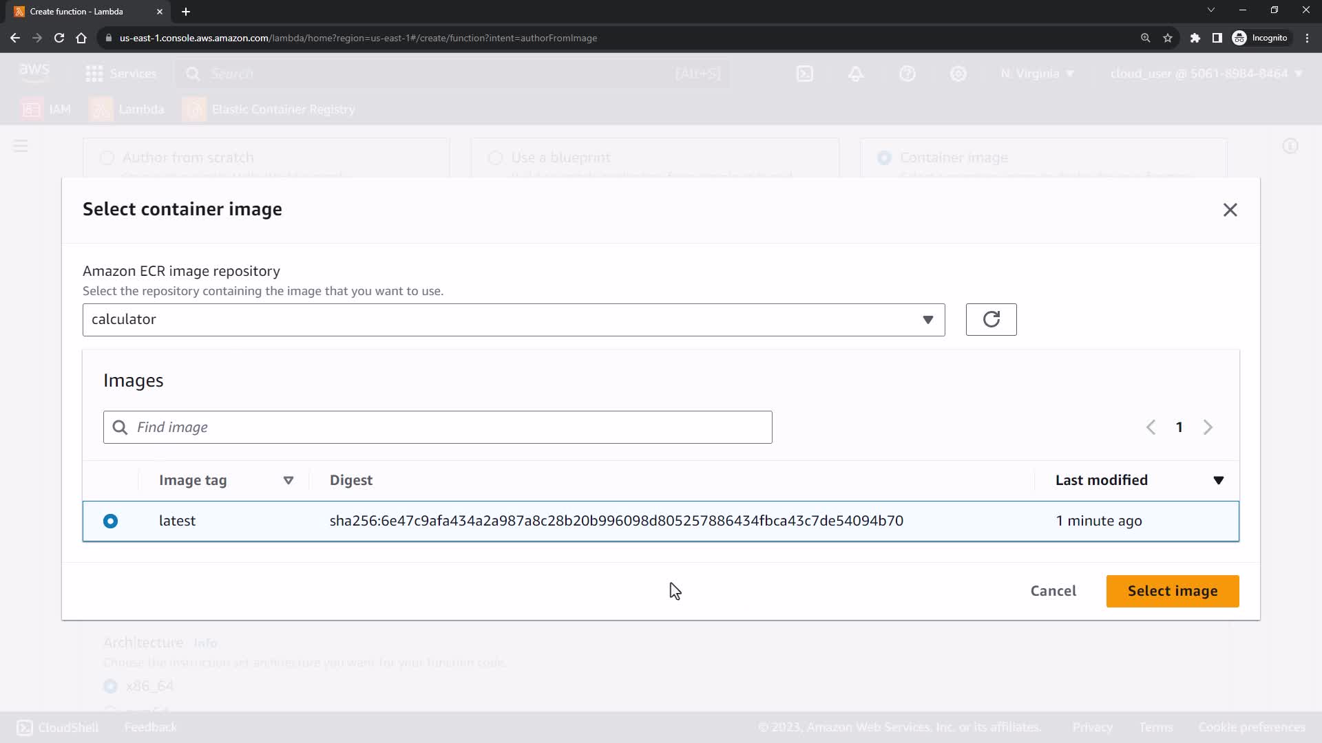This screenshot has height=743, width=1322.
Task: Sort by Last modified column arrow
Action: (1218, 480)
